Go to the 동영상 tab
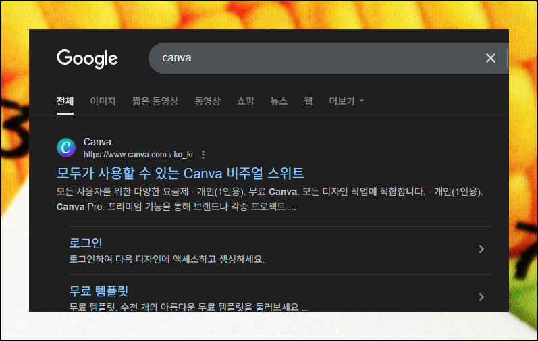Viewport: 538px width, 341px height. (207, 101)
